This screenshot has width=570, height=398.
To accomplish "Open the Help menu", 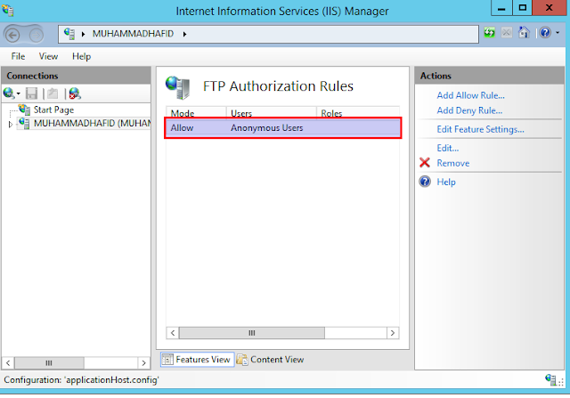I will 81,56.
